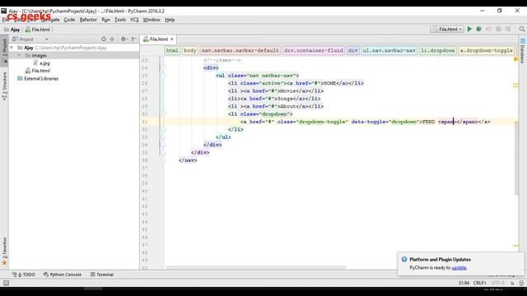Click the lock read-only status icon

[x=512, y=283]
